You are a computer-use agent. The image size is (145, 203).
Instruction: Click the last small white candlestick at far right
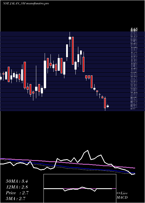108,106
